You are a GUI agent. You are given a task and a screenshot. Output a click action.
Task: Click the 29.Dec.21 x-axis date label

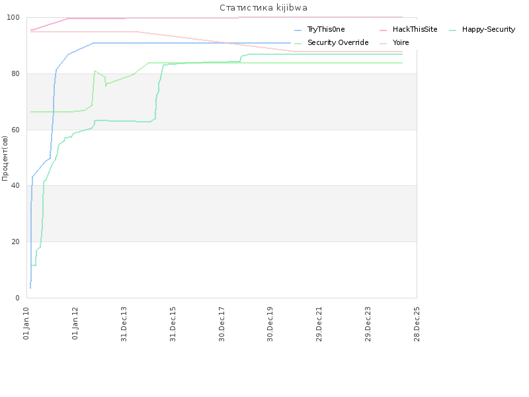pos(319,324)
